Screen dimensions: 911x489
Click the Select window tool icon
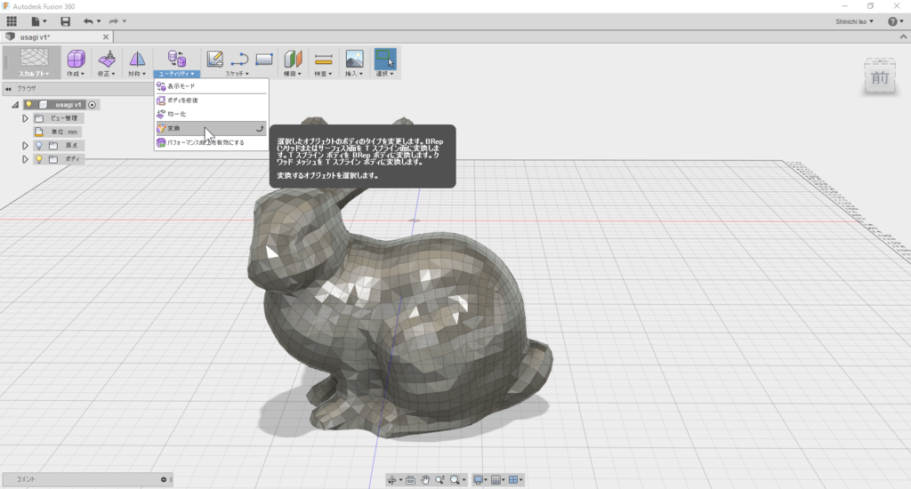click(384, 59)
